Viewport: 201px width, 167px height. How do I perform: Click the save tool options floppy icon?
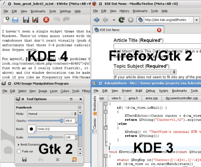point(24,160)
